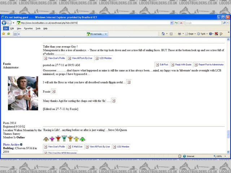
Task: Open the address bar history dropdown
Action: pyautogui.click(x=171, y=23)
